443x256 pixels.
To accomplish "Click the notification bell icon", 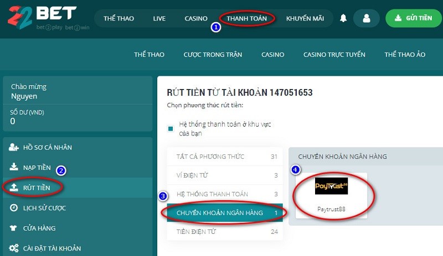I will [x=343, y=18].
